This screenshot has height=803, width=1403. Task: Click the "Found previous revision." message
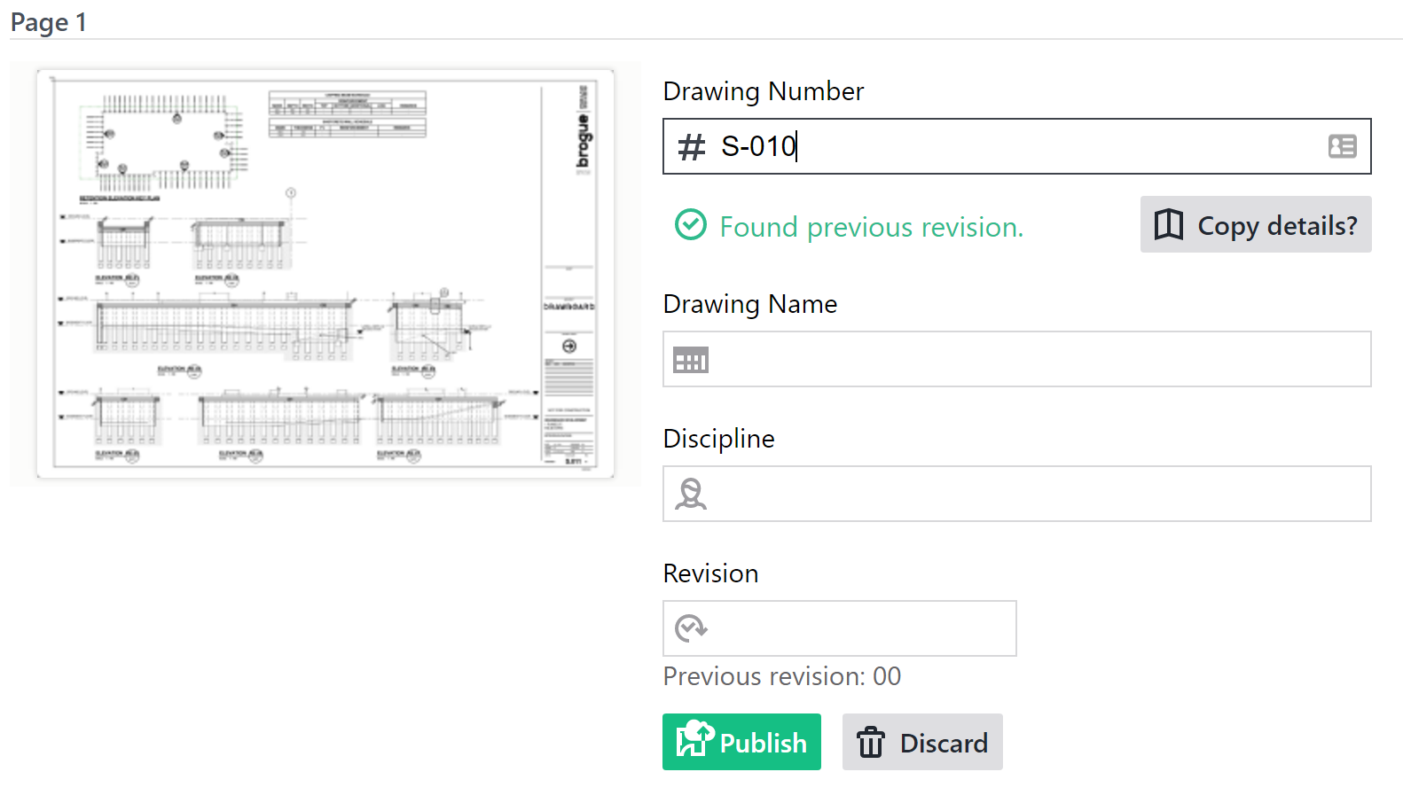[x=871, y=228]
